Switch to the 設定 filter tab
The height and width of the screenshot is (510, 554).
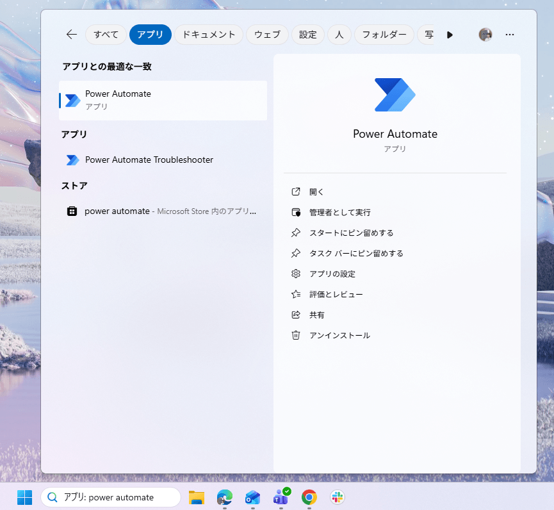(x=307, y=35)
